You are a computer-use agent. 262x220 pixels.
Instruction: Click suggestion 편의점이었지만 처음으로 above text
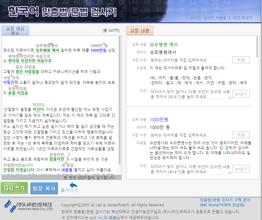29,56
